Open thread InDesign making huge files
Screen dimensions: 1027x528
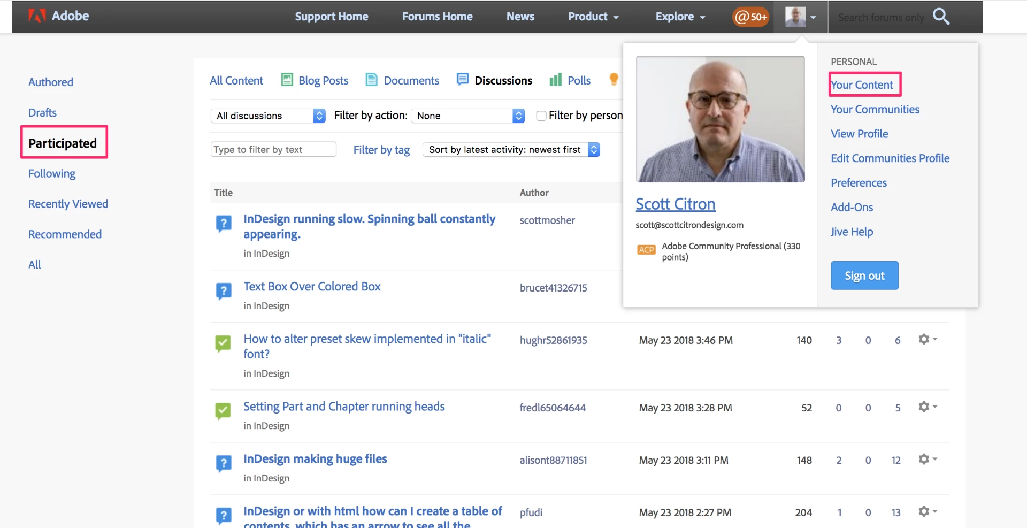(x=315, y=459)
